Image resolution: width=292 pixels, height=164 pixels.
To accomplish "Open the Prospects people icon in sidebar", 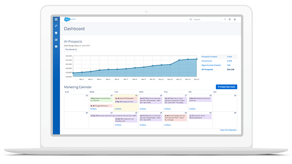I will [x=56, y=33].
